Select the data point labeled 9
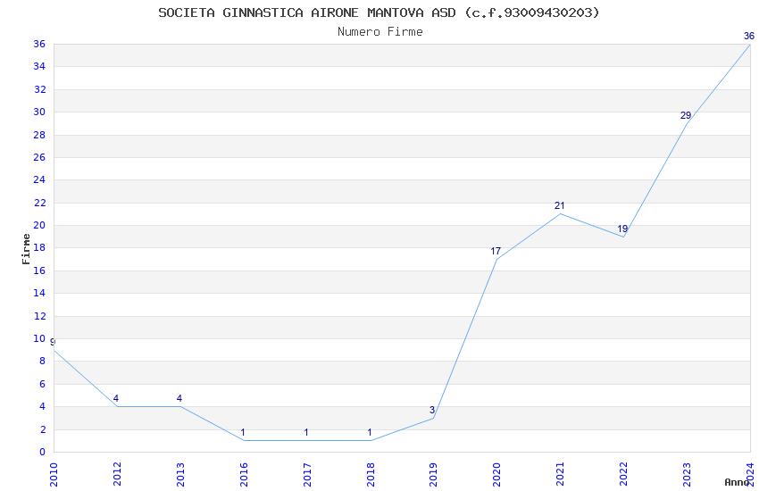The image size is (759, 491). (x=53, y=342)
